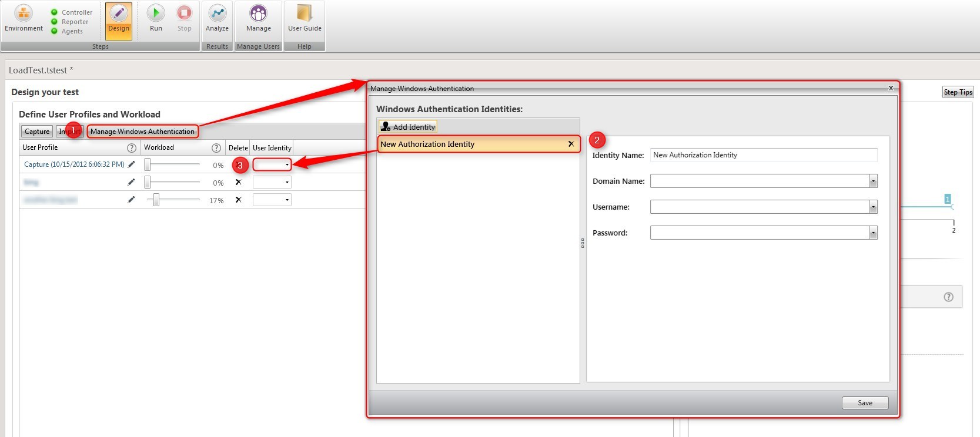This screenshot has width=980, height=437.
Task: Open the User Guide
Action: [305, 19]
